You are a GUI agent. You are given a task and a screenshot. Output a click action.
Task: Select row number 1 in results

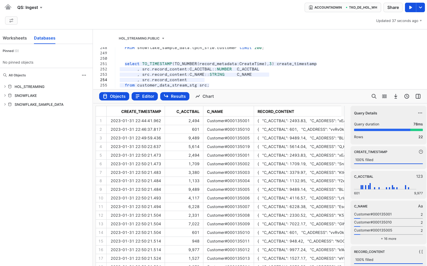[101, 121]
